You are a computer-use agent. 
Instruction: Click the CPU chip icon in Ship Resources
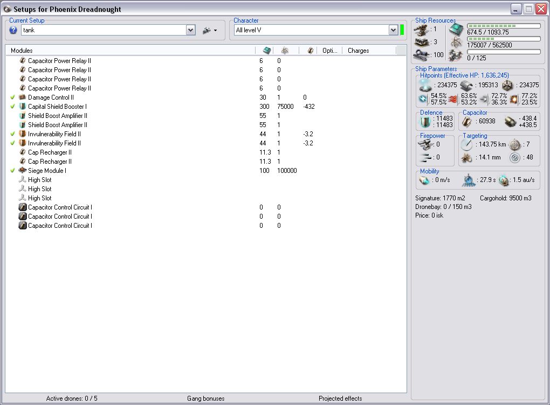456,30
